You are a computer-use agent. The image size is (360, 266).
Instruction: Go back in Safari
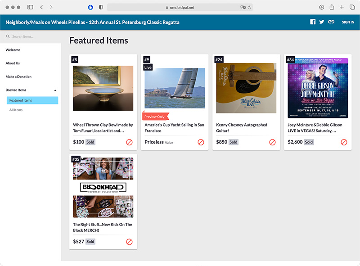click(41, 7)
